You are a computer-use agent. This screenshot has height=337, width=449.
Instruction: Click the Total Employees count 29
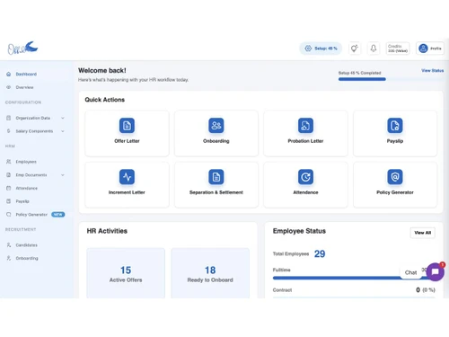point(320,254)
